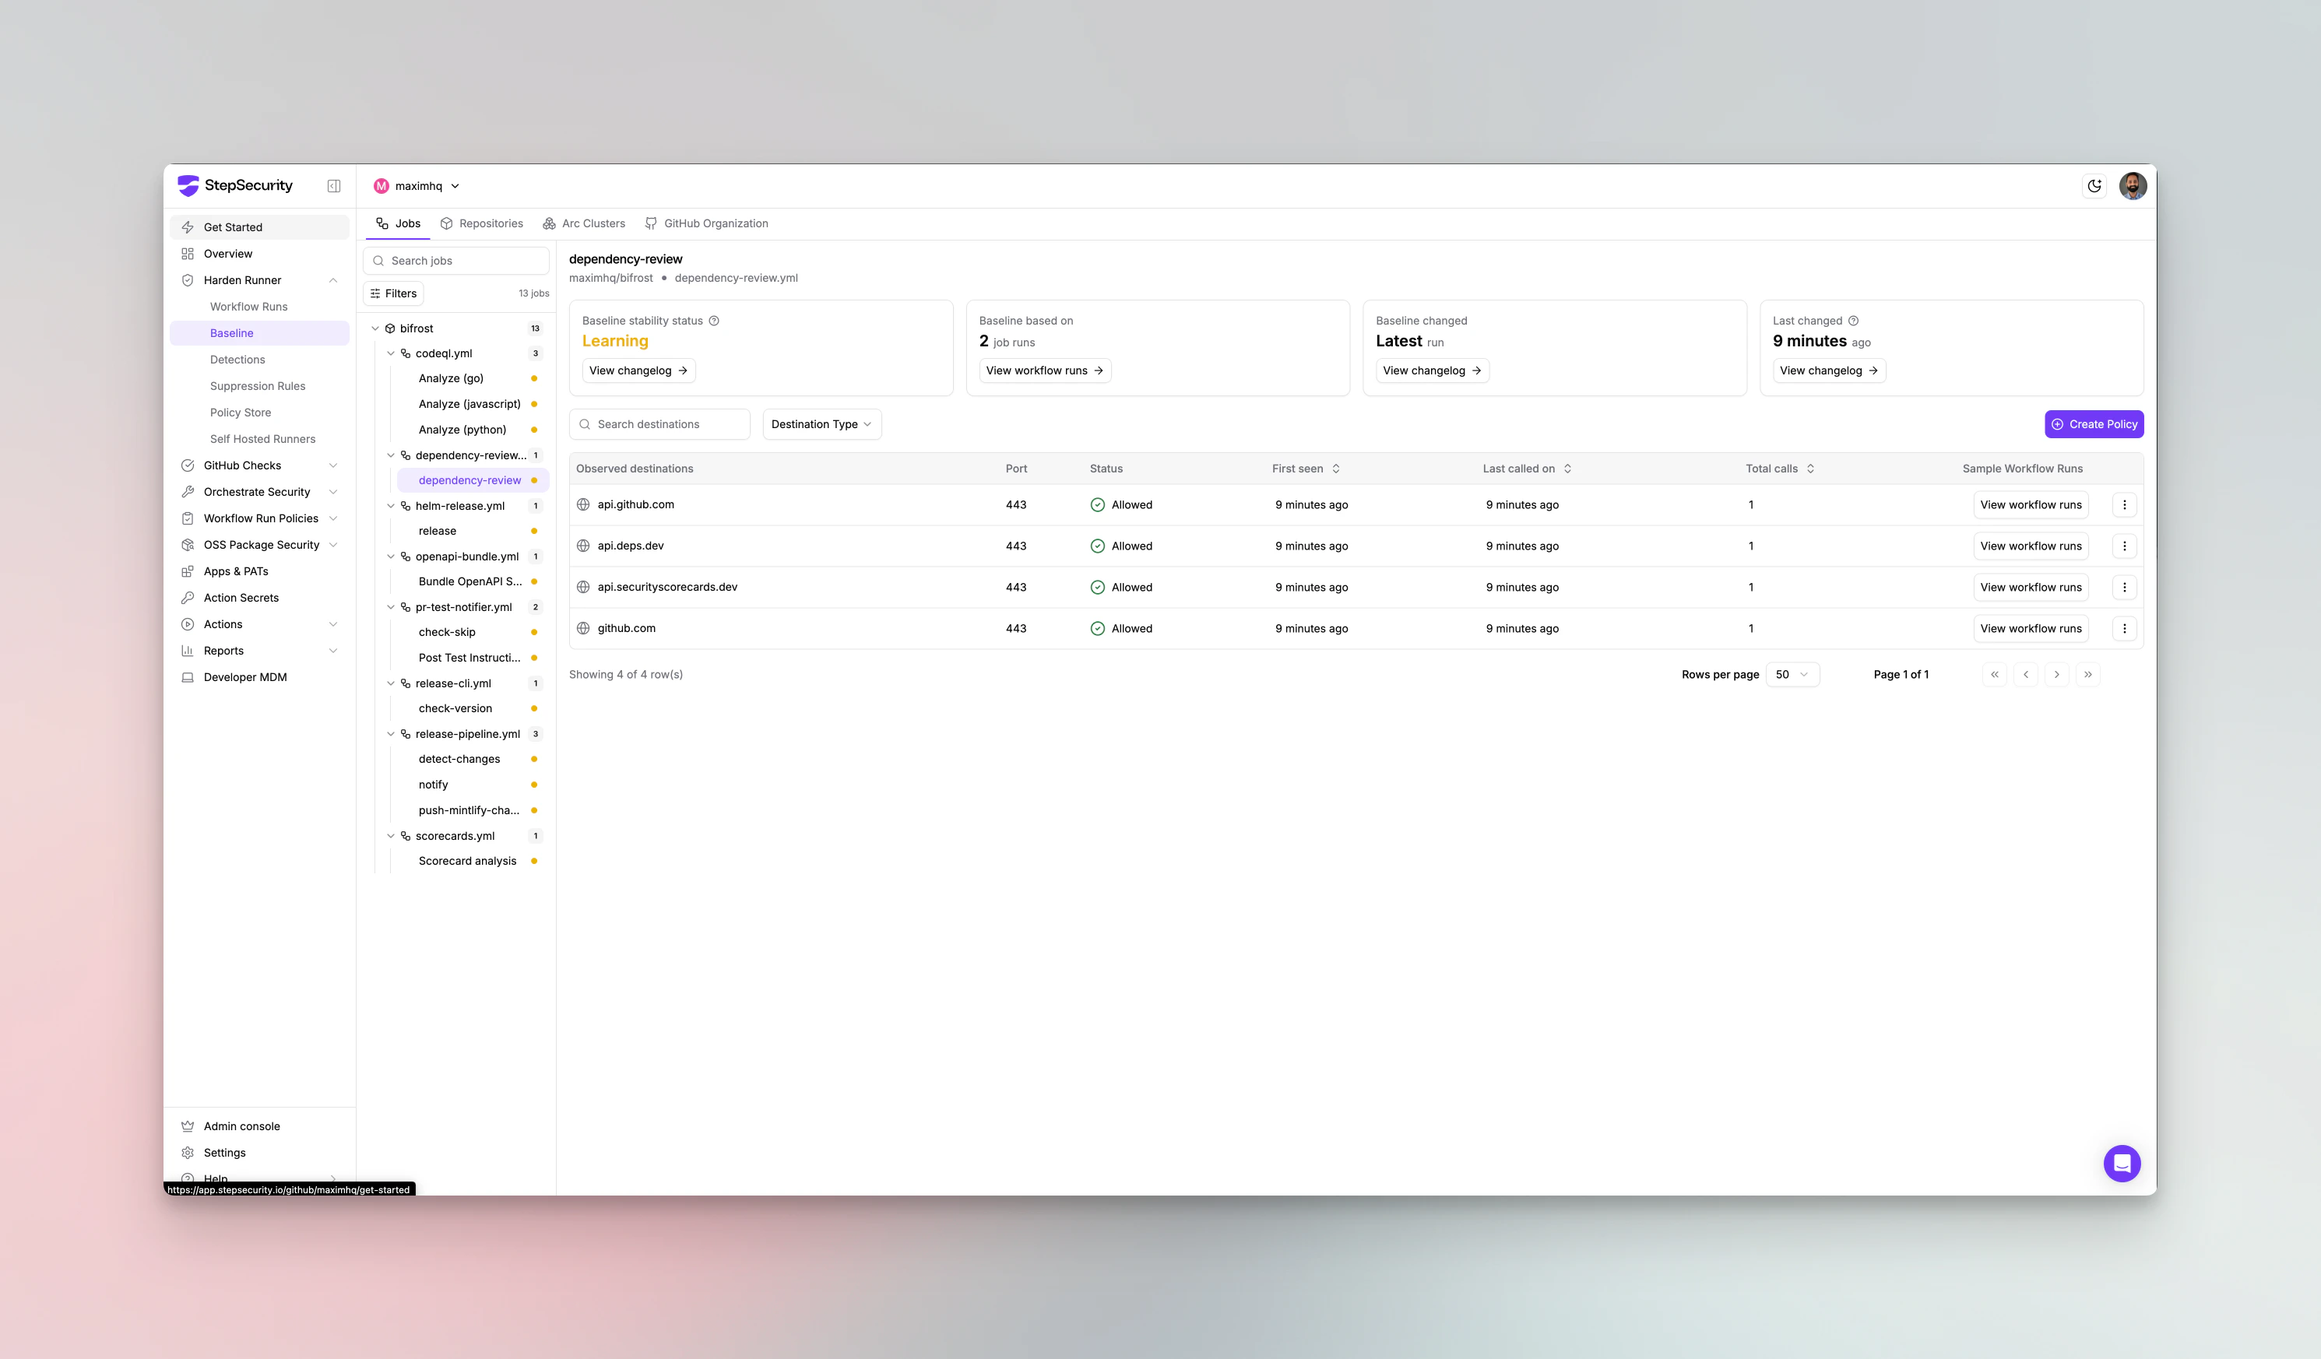Collapse the sidebar using the panel toggle
2321x1359 pixels.
(x=333, y=185)
